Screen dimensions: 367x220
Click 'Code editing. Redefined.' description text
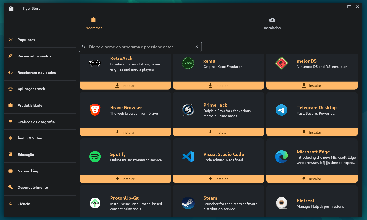[224, 160]
